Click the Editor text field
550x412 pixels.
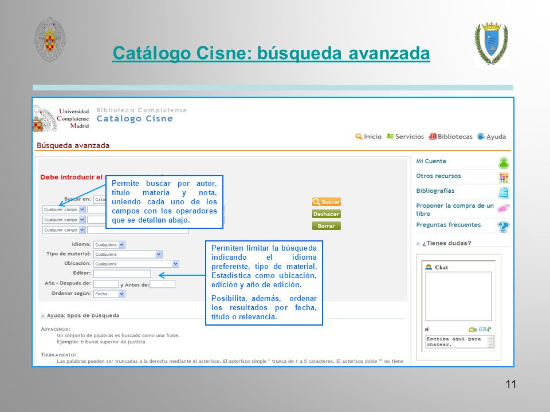tap(122, 274)
